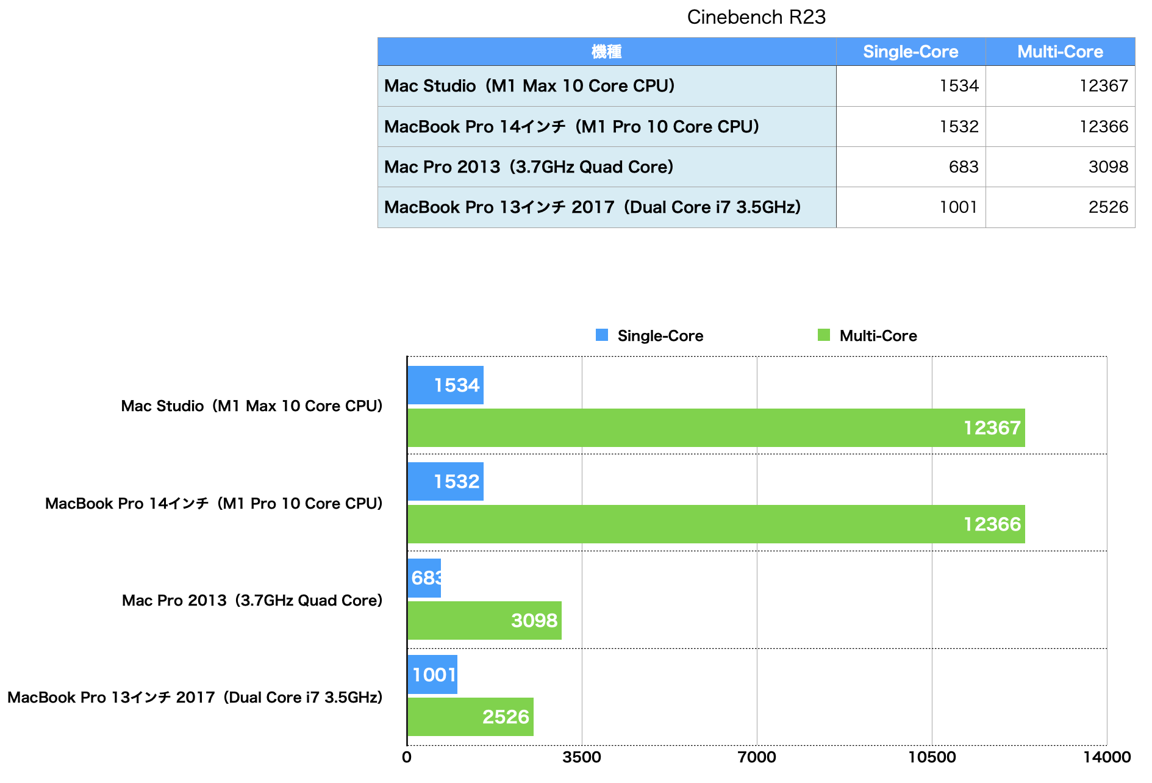Click the Cinebench R23 title
Viewport: 1152px width, 783px height.
coord(756,17)
